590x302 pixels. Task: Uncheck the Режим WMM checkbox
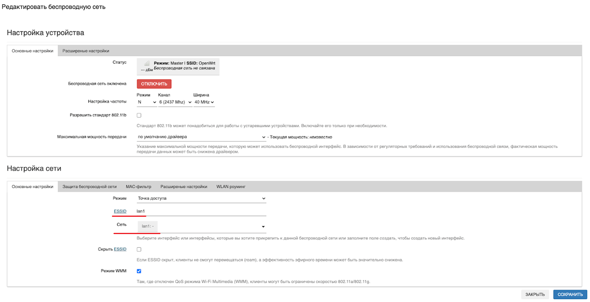(139, 271)
